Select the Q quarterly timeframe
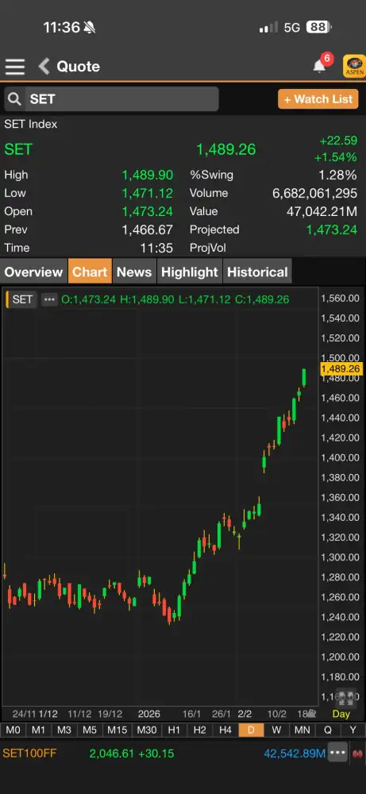This screenshot has height=794, width=366. coord(328,730)
